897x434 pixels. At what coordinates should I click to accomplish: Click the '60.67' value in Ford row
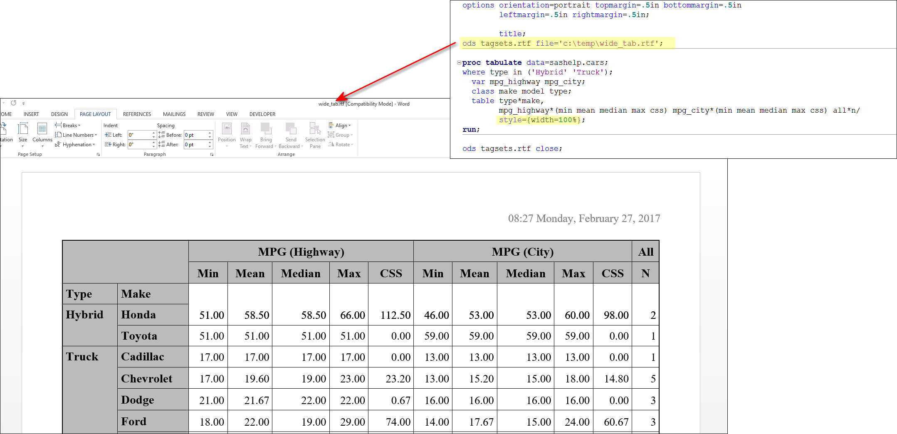616,422
